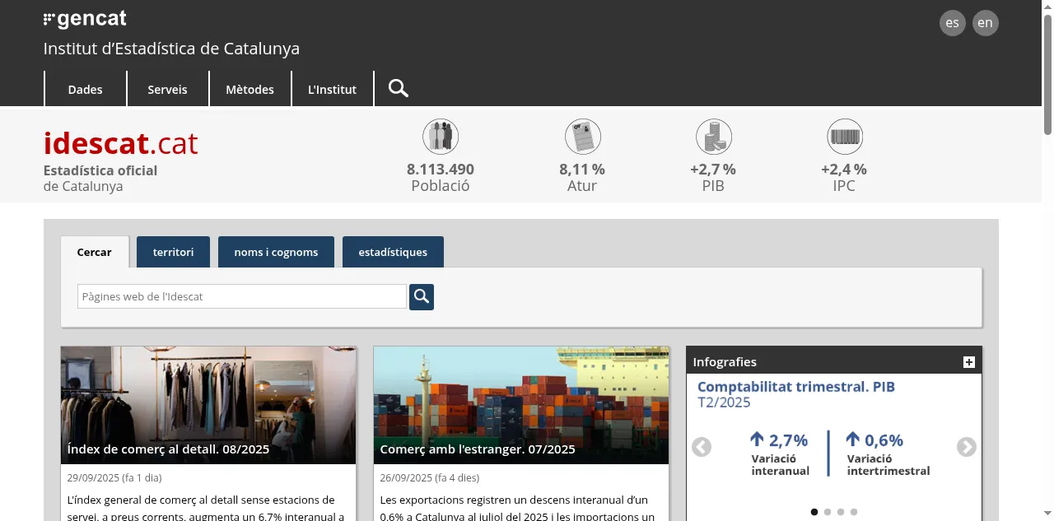Open the L'Institut menu
Viewport: 1054px width, 521px height.
(333, 89)
